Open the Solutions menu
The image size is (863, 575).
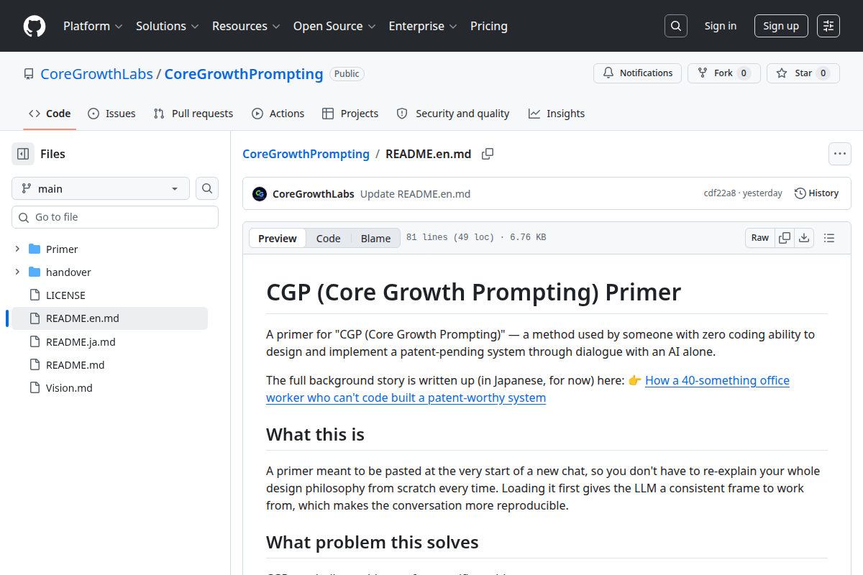pyautogui.click(x=167, y=26)
